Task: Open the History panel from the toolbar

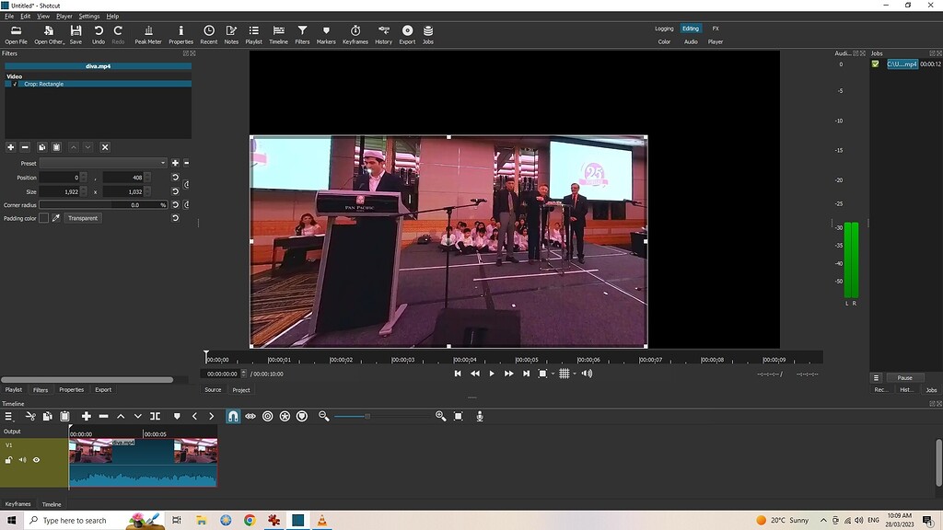Action: 383,34
